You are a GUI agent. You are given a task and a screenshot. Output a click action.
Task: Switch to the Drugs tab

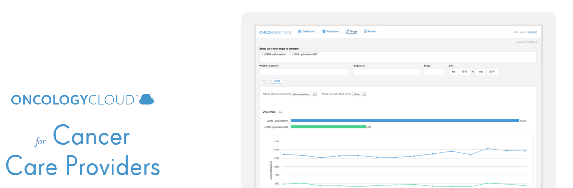tap(351, 31)
